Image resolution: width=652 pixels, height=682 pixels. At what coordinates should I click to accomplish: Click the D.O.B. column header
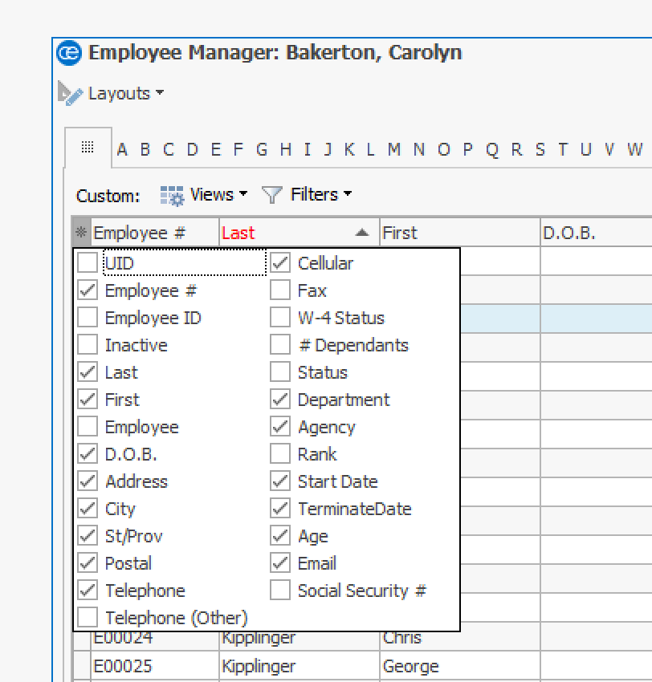click(597, 232)
